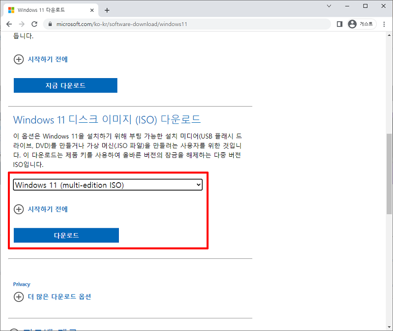The height and width of the screenshot is (331, 393).
Task: Click the forward navigation arrow
Action: point(22,24)
